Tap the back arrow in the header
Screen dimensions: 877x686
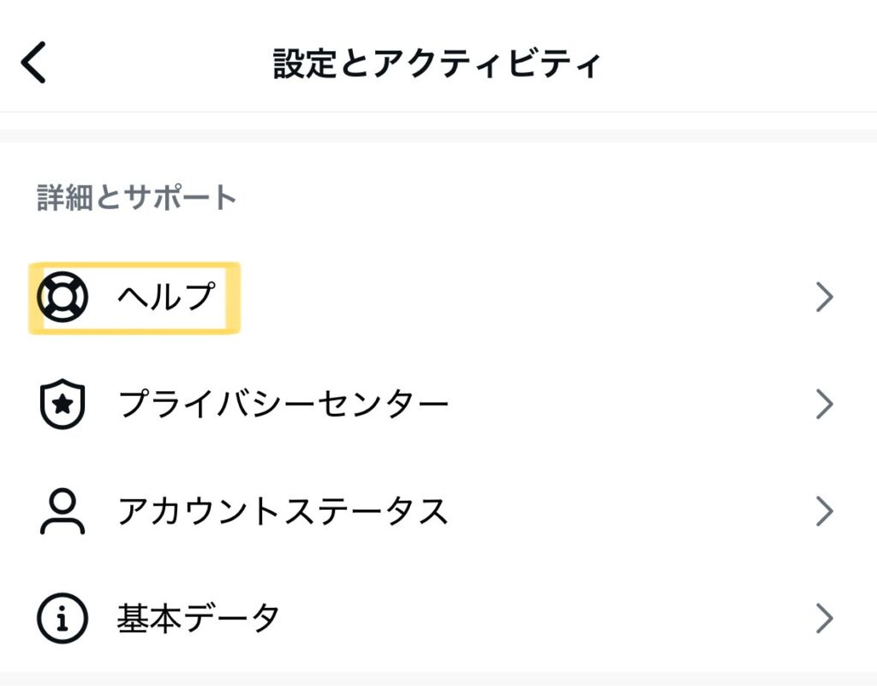coord(33,64)
